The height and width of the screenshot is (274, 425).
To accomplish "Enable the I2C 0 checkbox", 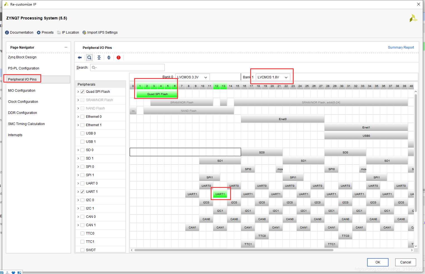I will (82, 200).
